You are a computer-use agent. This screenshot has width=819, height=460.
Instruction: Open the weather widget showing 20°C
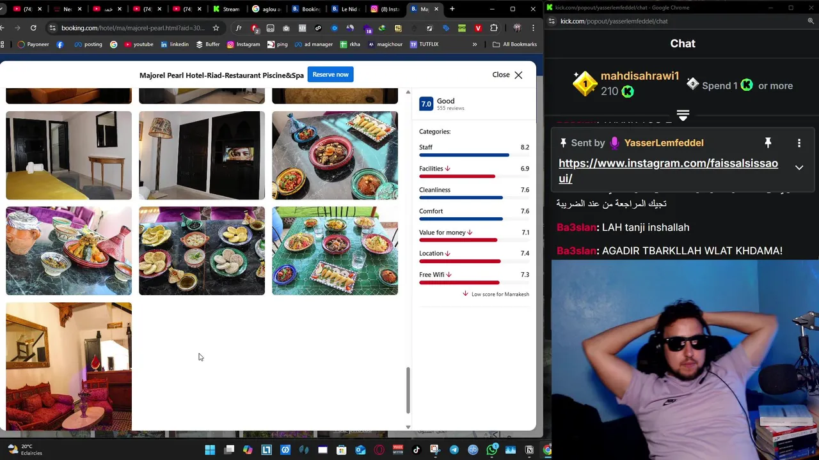click(x=26, y=450)
